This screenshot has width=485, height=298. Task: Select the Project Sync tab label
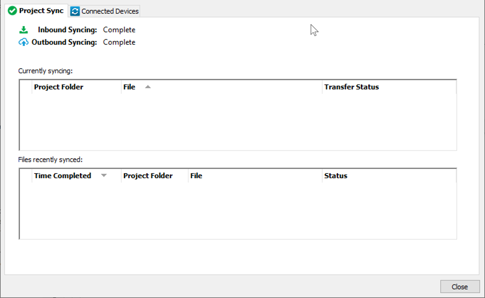click(x=41, y=11)
